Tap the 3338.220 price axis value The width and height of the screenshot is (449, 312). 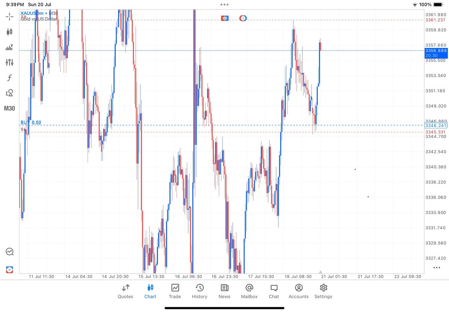tap(436, 182)
